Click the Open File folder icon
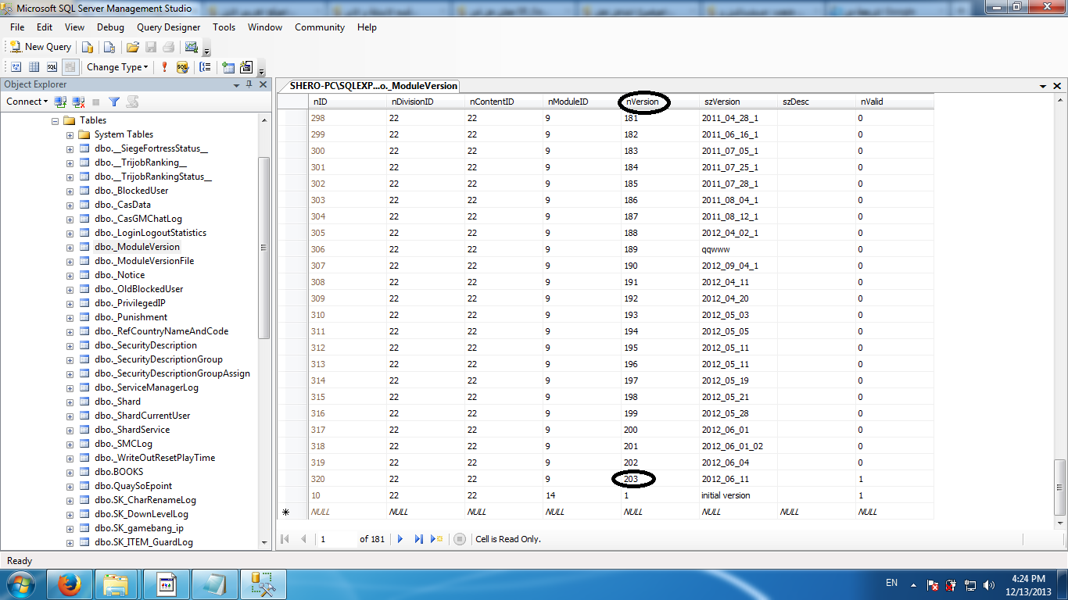This screenshot has width=1068, height=600. click(133, 47)
